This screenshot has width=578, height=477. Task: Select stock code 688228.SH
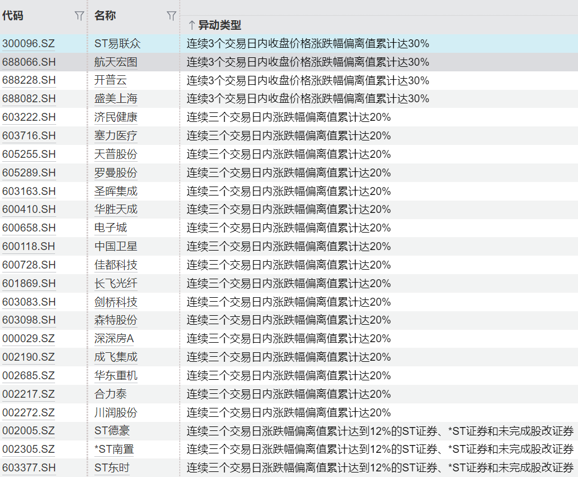(x=29, y=80)
